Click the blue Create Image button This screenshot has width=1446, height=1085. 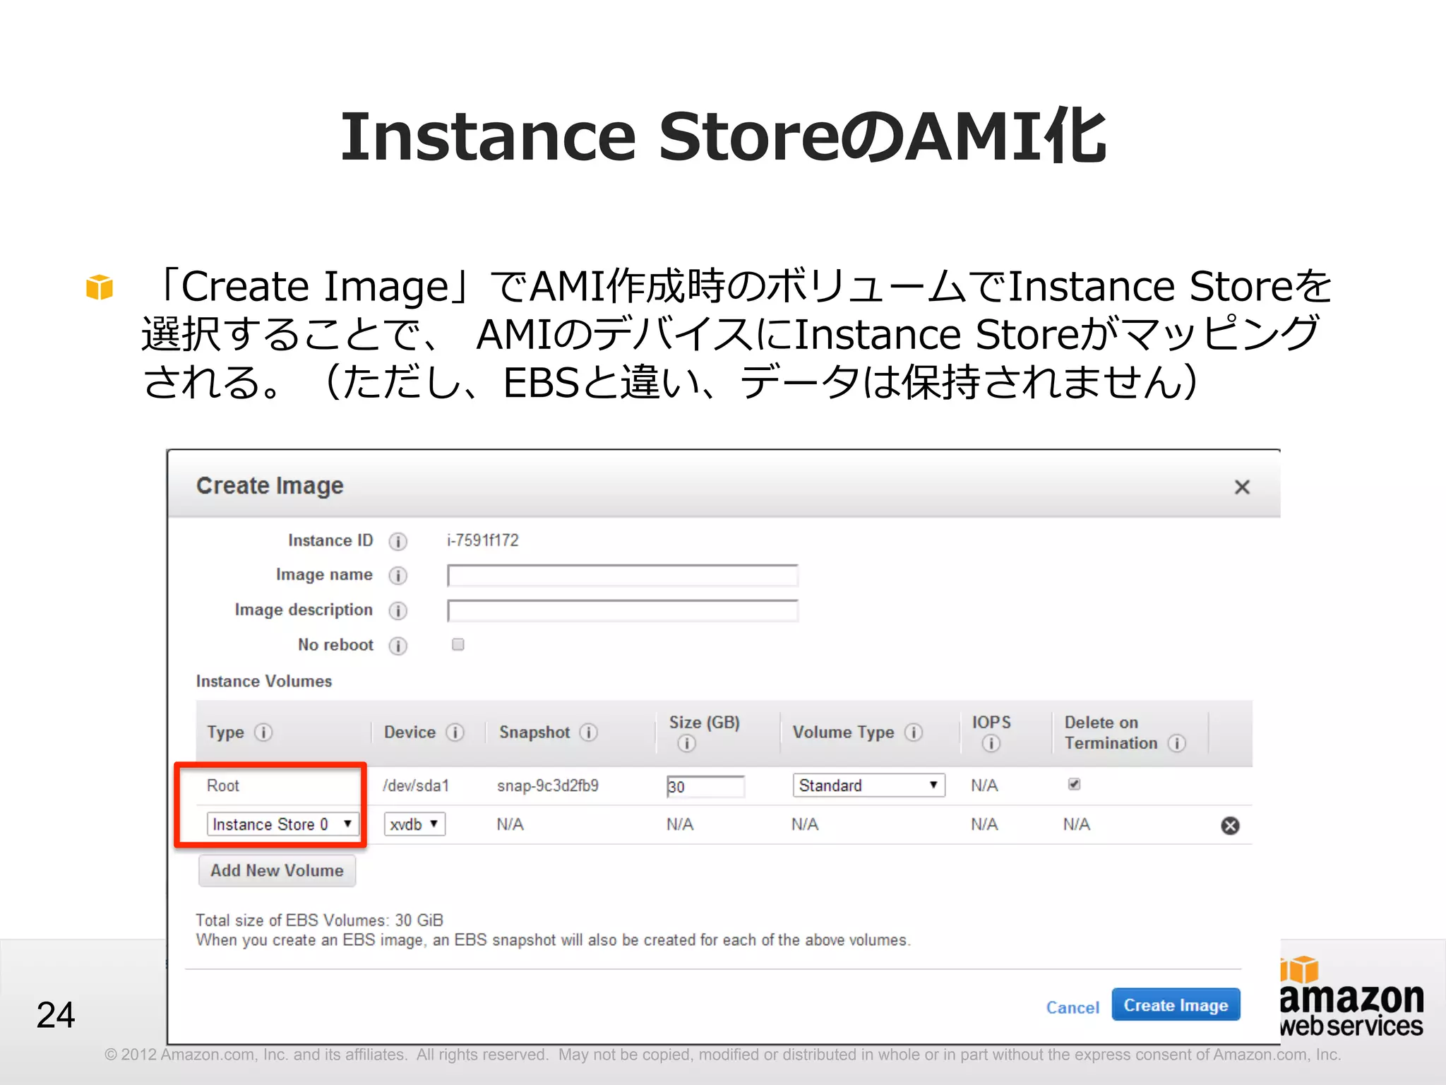[1176, 1004]
